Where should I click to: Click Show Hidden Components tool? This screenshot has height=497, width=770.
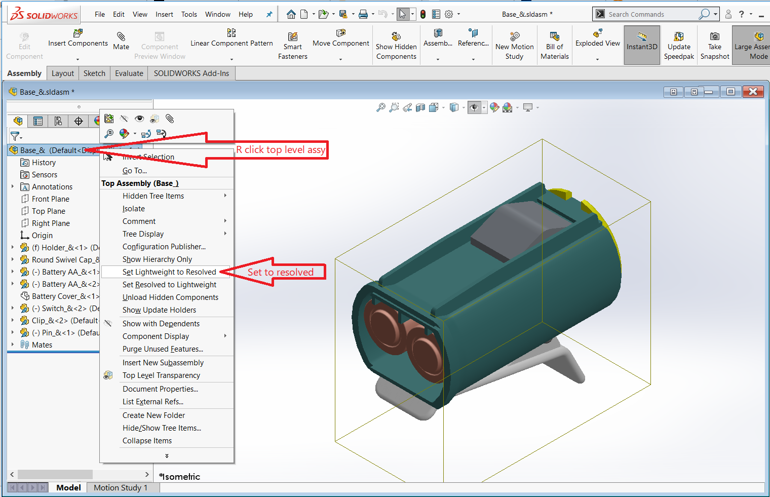pyautogui.click(x=396, y=46)
